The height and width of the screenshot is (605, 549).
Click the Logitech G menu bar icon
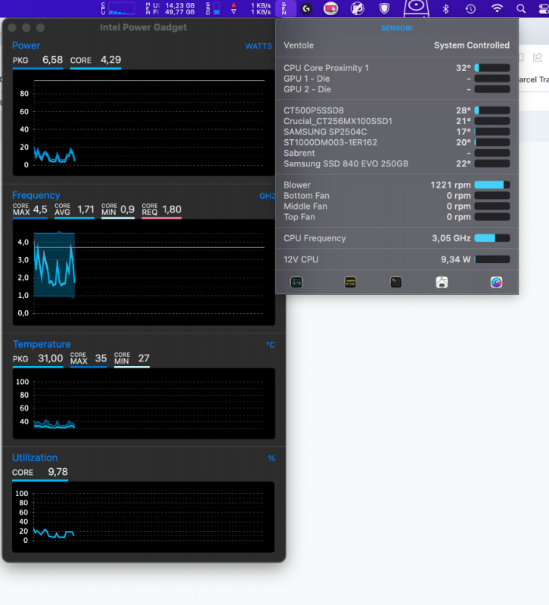click(306, 8)
